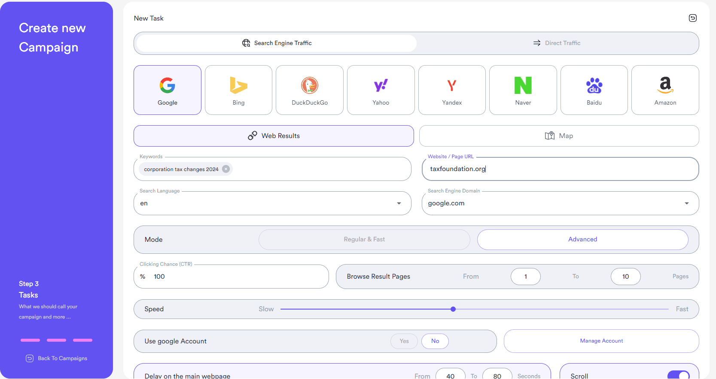The width and height of the screenshot is (716, 379).
Task: Open the Search Engine Domain dropdown
Action: (x=561, y=203)
